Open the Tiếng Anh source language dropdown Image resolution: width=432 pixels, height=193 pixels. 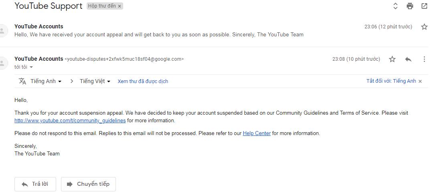pyautogui.click(x=46, y=81)
